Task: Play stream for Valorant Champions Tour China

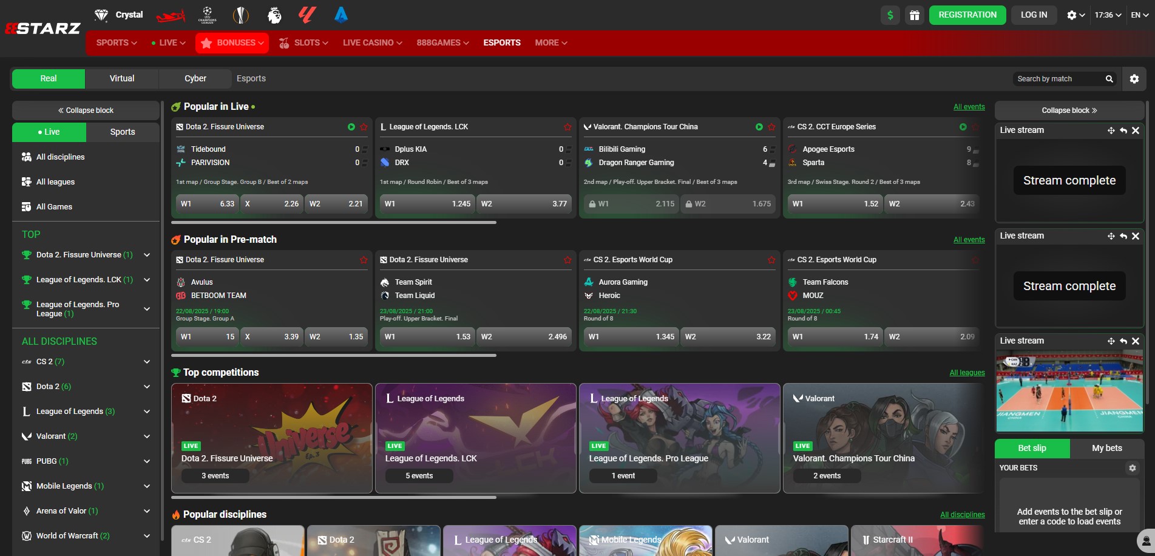Action: coord(759,127)
